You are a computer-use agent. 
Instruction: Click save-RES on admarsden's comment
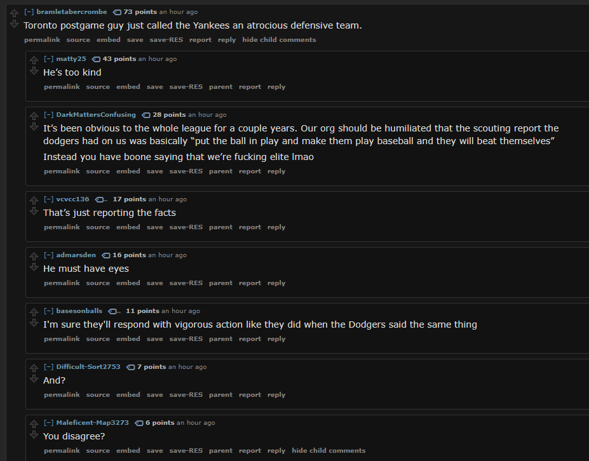[186, 283]
